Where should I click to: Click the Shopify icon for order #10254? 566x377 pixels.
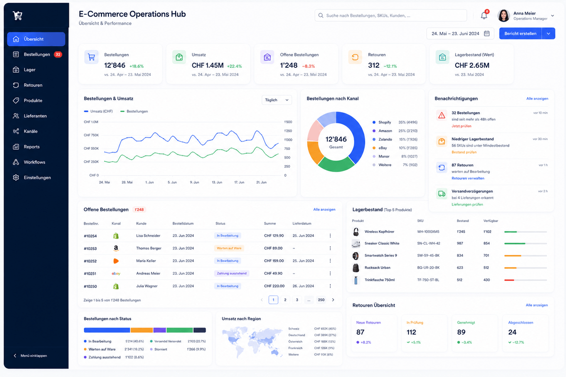[x=116, y=236]
